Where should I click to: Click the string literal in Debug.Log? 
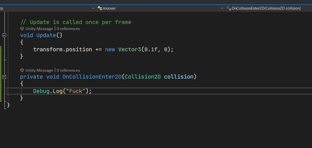click(x=76, y=91)
